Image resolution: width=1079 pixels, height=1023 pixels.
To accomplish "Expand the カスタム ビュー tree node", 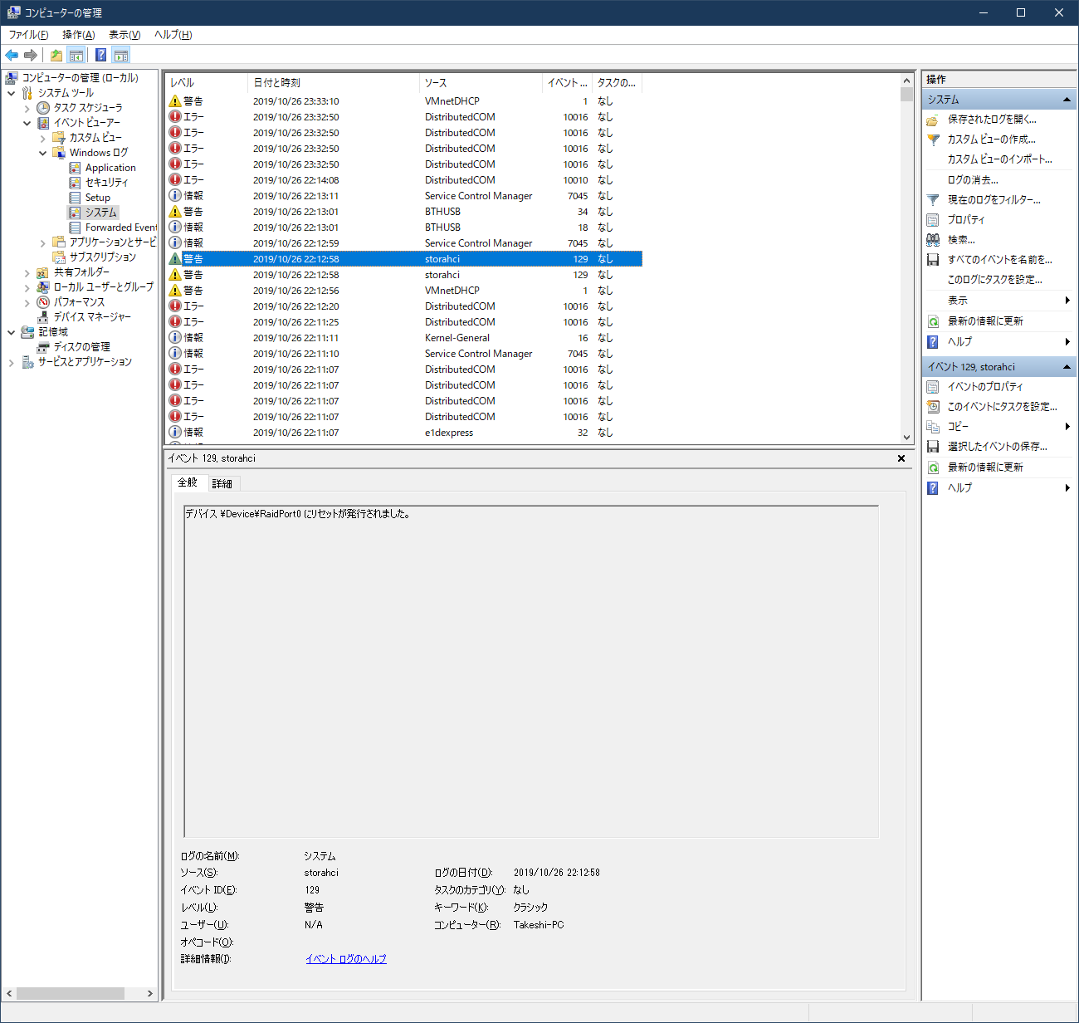I will point(43,138).
